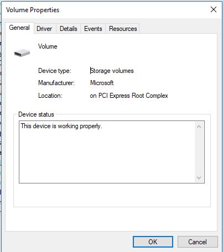Click the 'Volume' device name text
223x252 pixels.
48,46
